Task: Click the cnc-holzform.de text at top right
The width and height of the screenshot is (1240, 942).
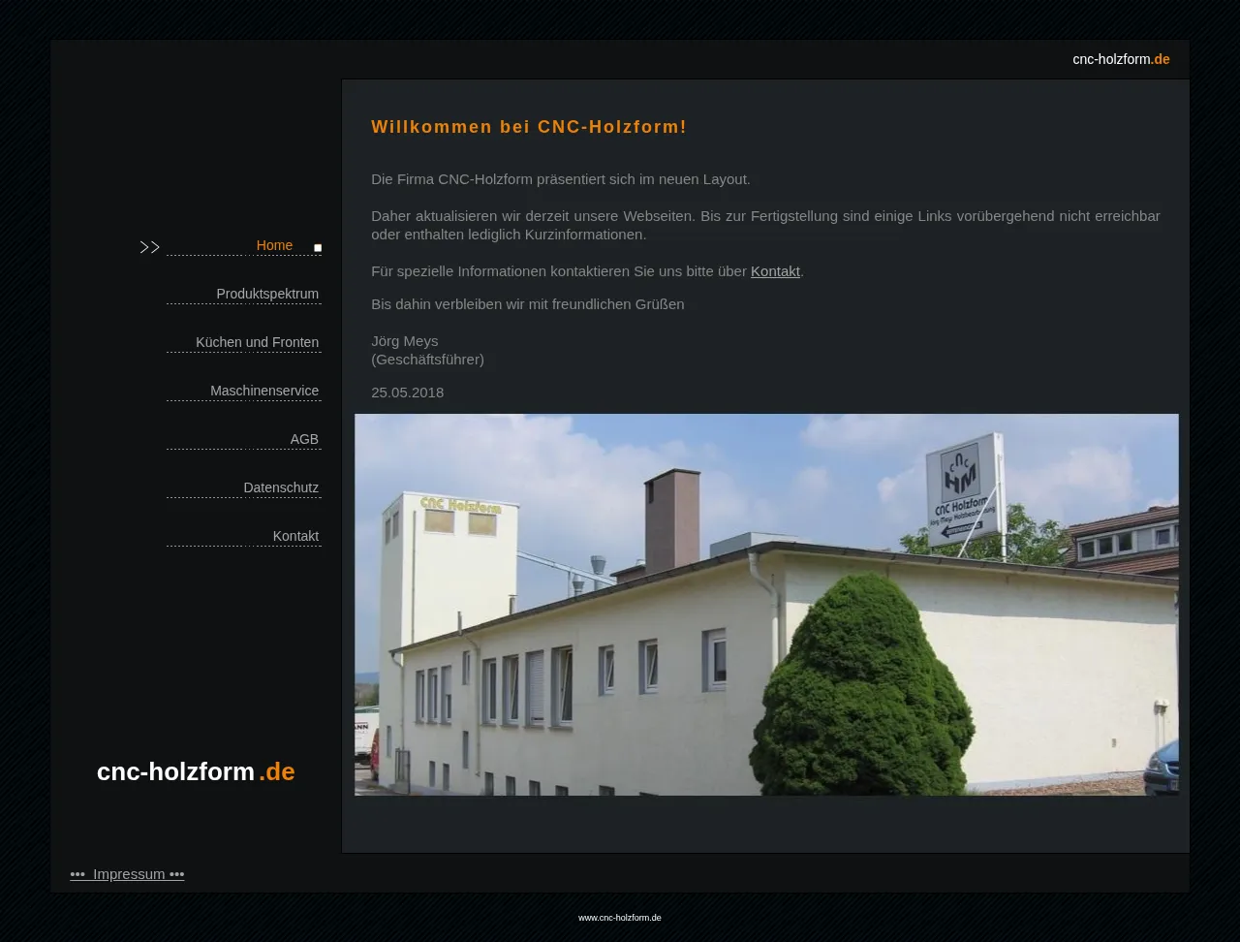Action: (x=1120, y=59)
